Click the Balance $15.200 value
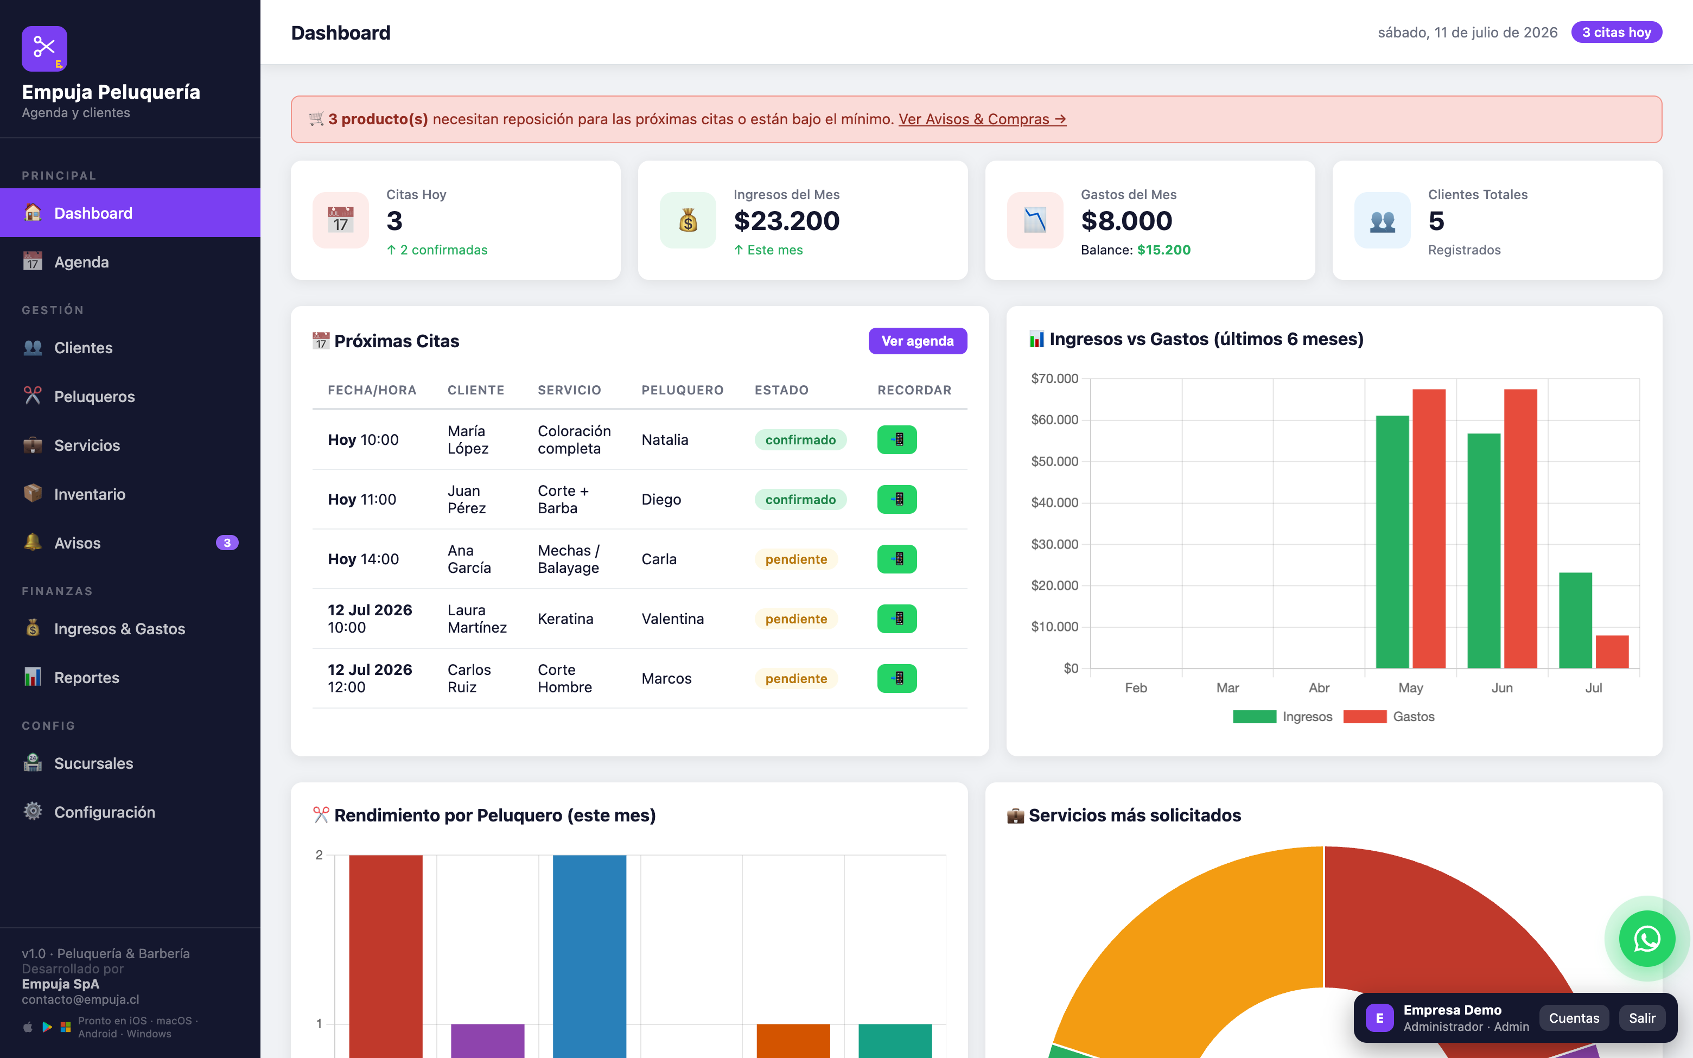 click(1163, 250)
